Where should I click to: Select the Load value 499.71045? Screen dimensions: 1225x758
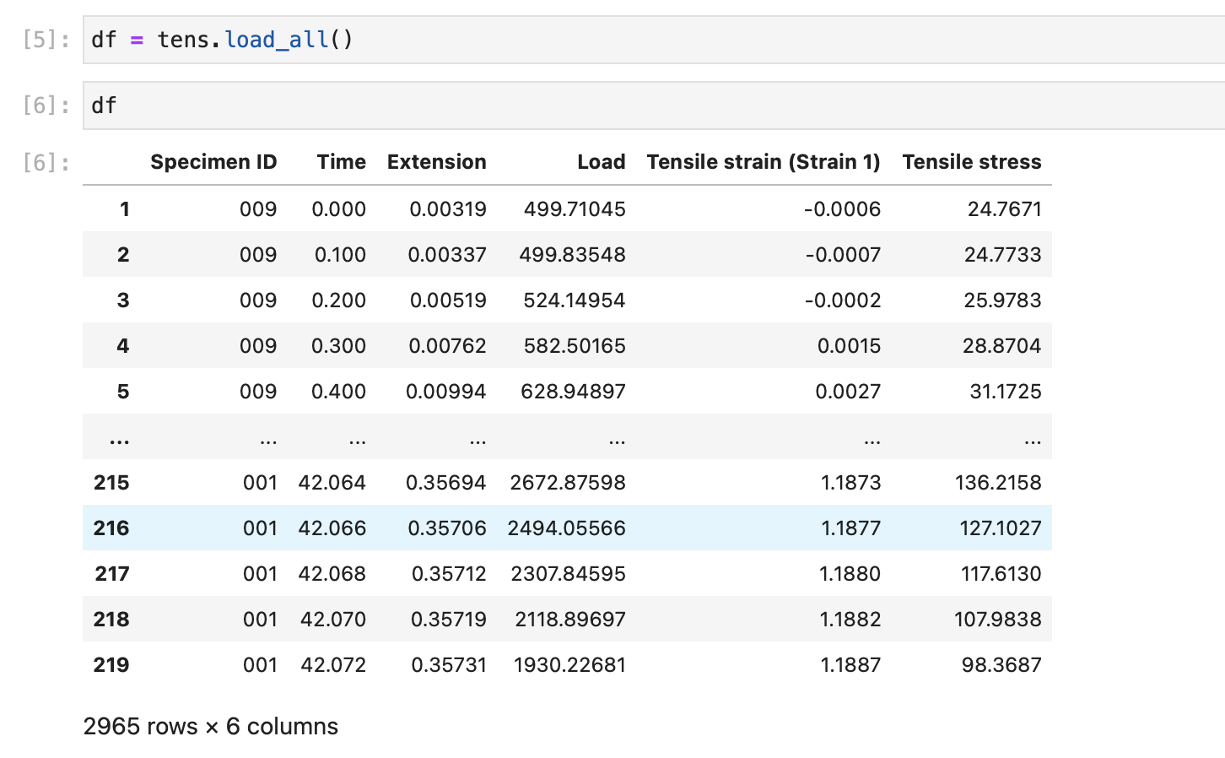click(575, 209)
